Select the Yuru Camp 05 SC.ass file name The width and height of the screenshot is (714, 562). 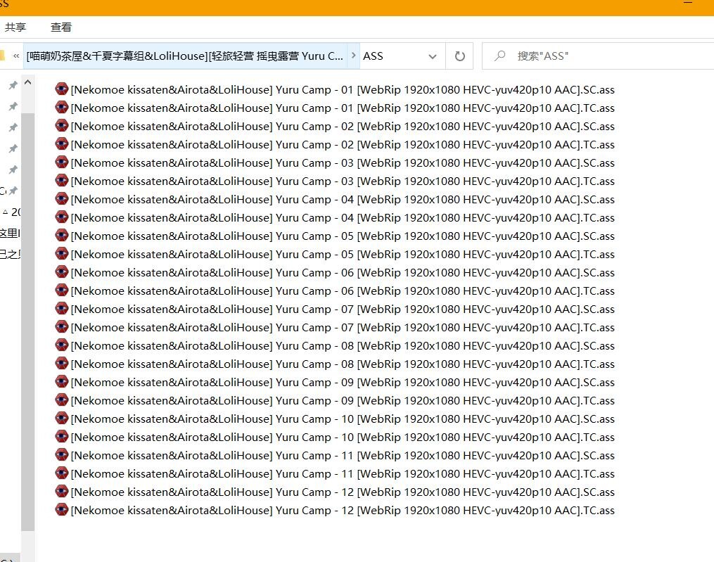(x=343, y=236)
